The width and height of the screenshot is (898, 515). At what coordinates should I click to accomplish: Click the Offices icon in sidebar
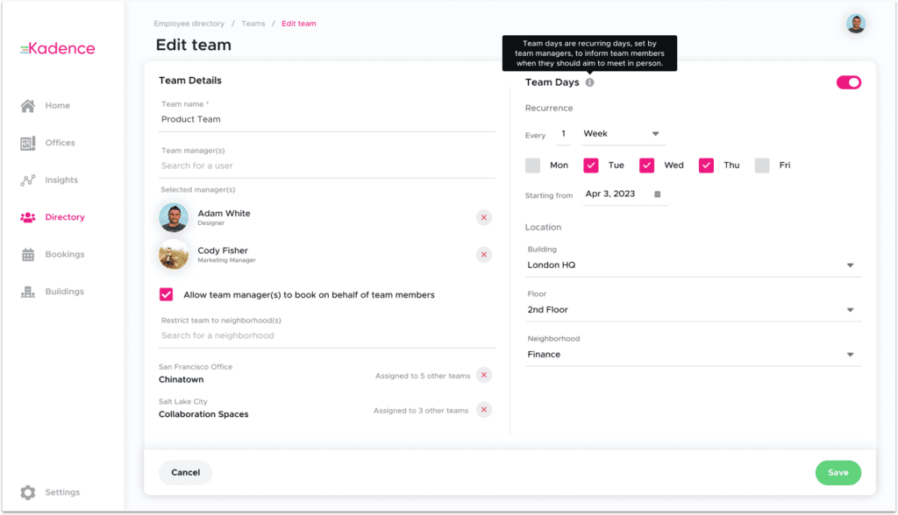pos(27,143)
